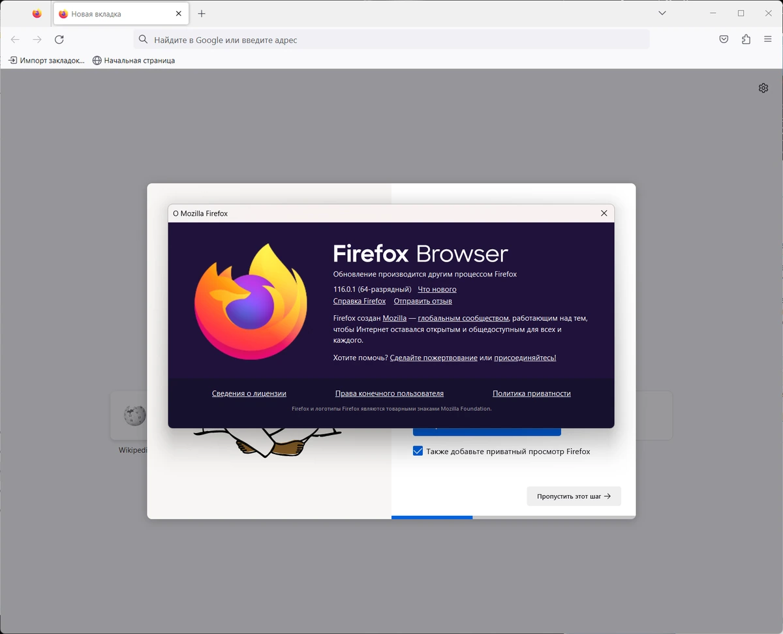
Task: Minimize the Firefox window
Action: coord(713,13)
